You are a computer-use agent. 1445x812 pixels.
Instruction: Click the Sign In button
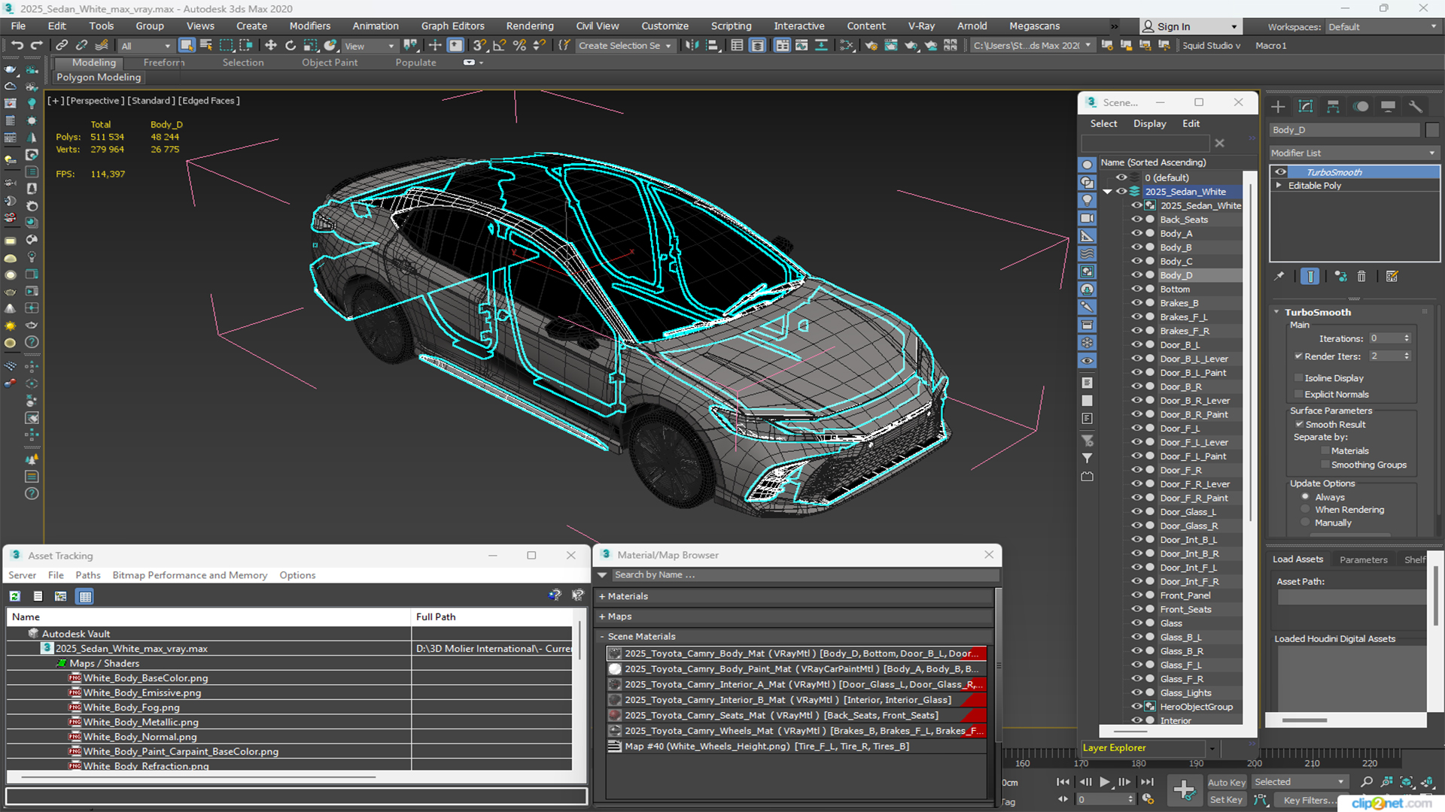tap(1189, 26)
